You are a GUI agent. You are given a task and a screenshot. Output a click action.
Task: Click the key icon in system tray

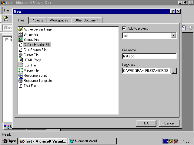[171, 141]
